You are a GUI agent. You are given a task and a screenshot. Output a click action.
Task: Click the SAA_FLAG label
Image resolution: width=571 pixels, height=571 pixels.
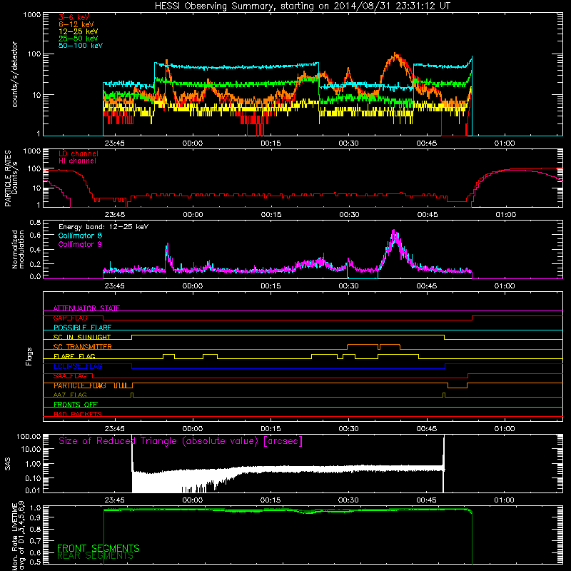pyautogui.click(x=70, y=376)
